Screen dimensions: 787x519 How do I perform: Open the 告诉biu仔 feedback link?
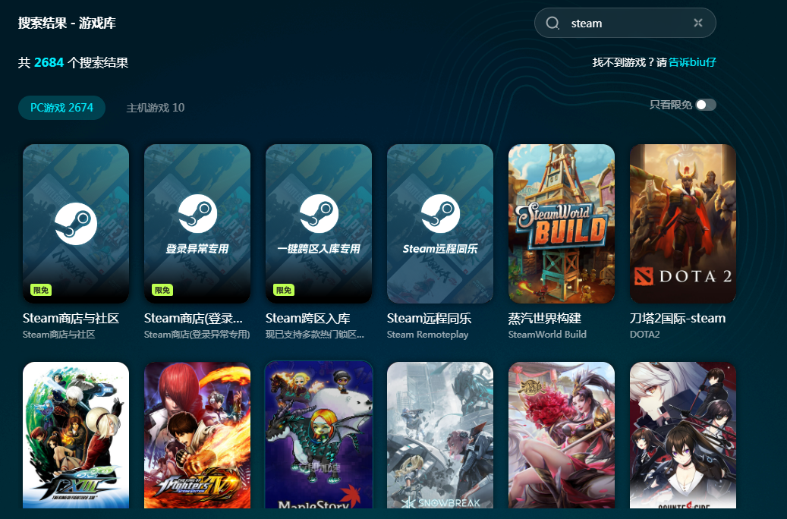click(x=692, y=62)
